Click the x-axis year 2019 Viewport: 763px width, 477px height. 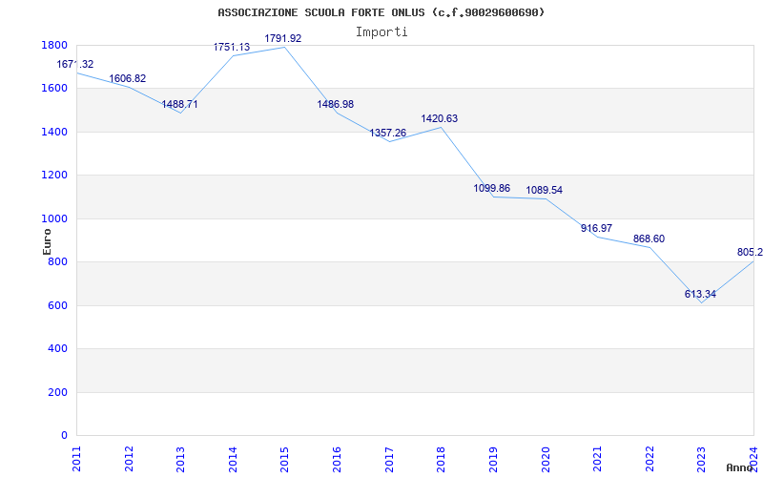coord(493,459)
